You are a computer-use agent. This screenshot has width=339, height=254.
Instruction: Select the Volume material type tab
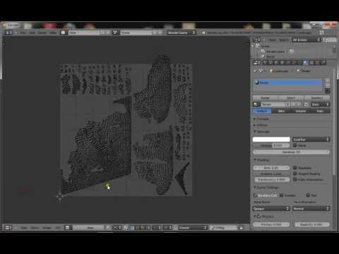(301, 111)
